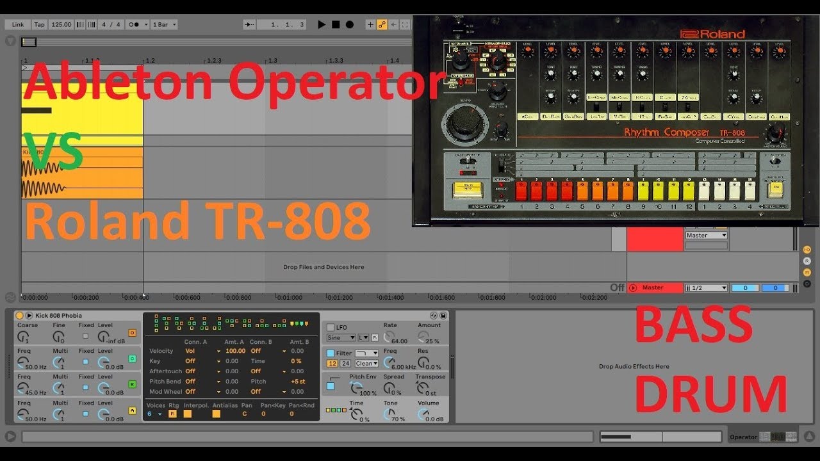820x461 pixels.
Task: Click the Stop transport button
Action: 336,24
